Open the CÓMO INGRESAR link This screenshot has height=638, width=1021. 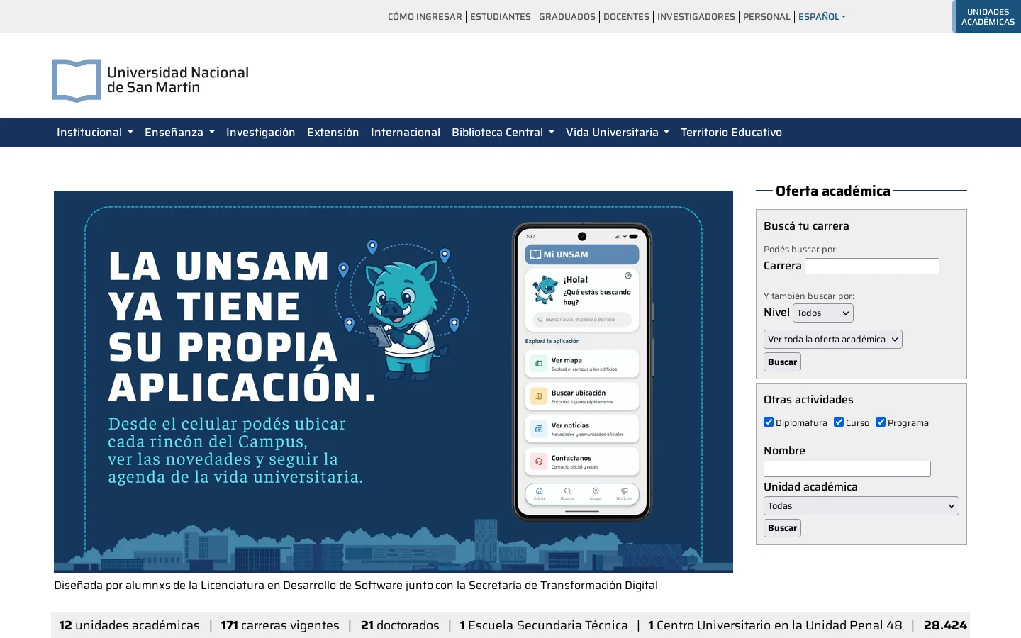[425, 16]
